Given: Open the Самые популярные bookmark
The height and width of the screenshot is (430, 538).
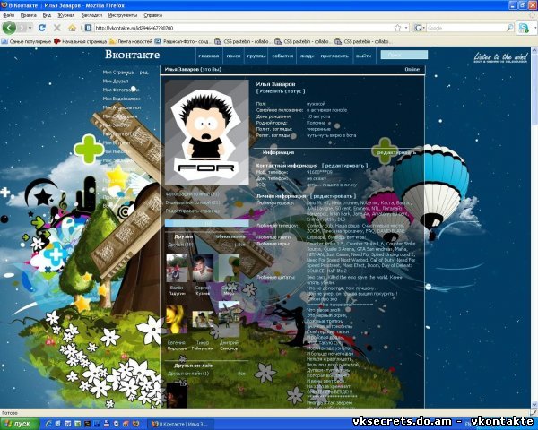Looking at the screenshot, I should pos(26,41).
